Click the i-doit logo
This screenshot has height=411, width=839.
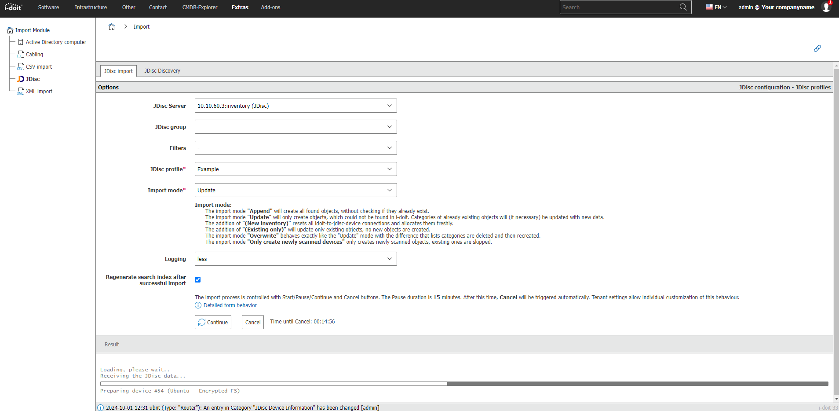(x=13, y=7)
